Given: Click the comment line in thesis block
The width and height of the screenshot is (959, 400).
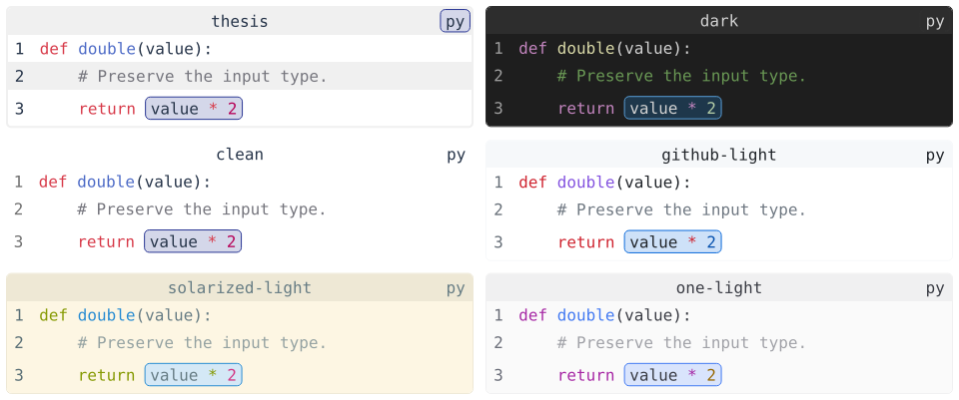Looking at the screenshot, I should point(203,77).
